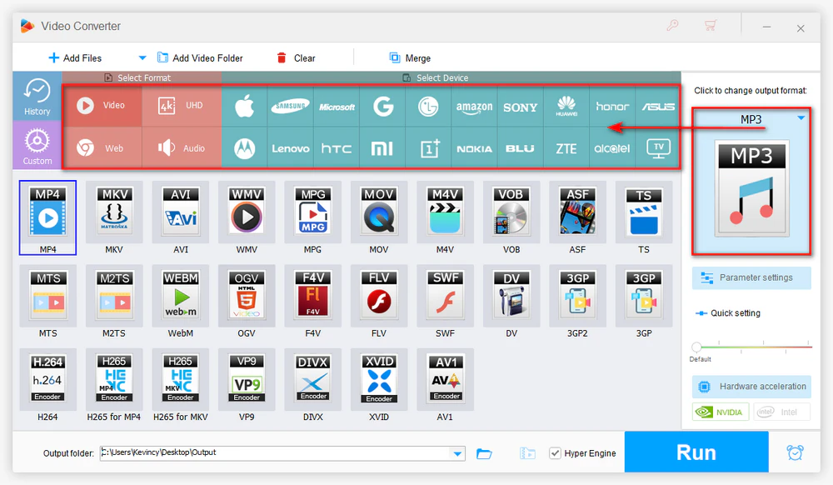Select the H264 encoder icon
This screenshot has height=485, width=833.
tap(47, 379)
